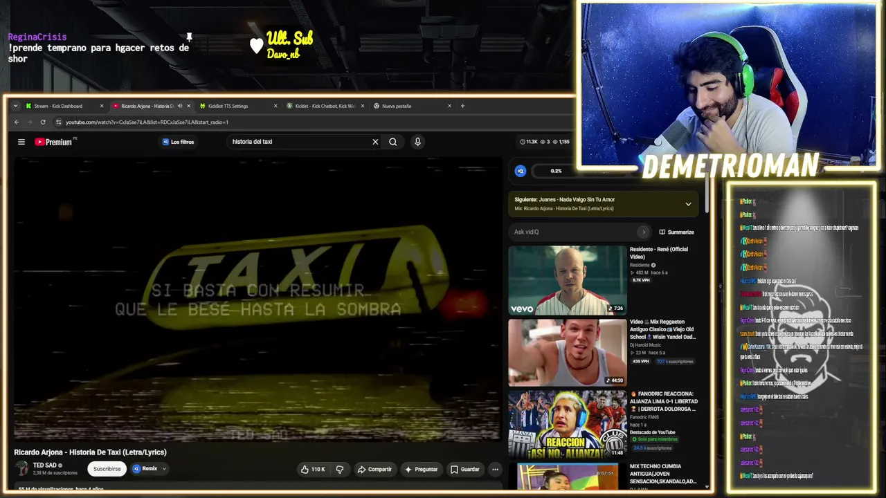This screenshot has width=886, height=498.
Task: Open Mix Reggaeton Antiguo video thumbnail
Action: (x=568, y=353)
